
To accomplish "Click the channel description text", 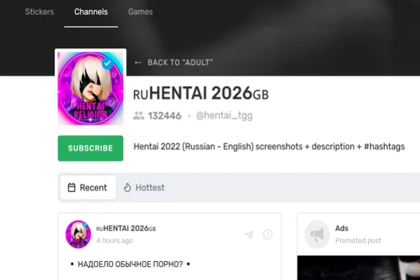I will (269, 146).
